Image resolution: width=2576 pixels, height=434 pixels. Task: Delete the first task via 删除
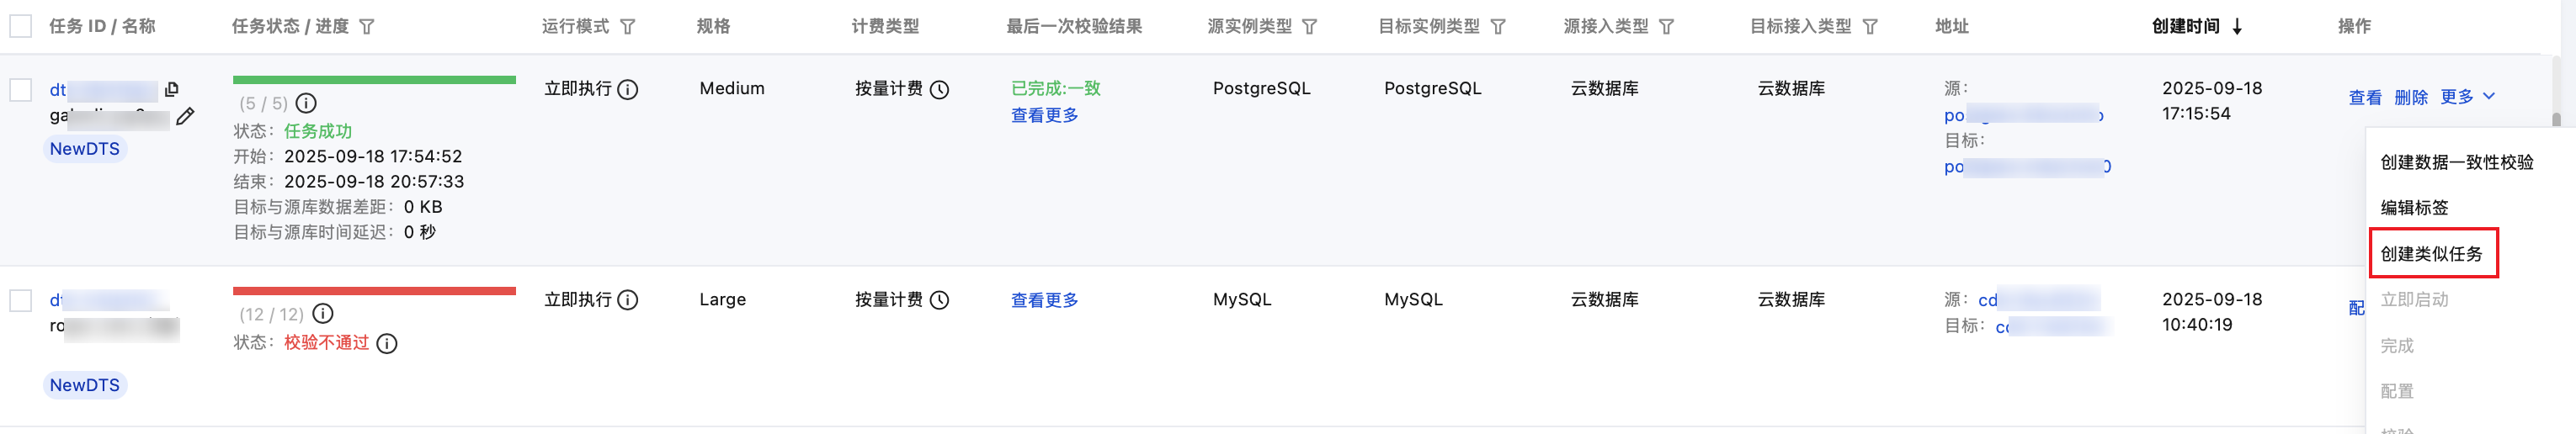coord(2410,97)
